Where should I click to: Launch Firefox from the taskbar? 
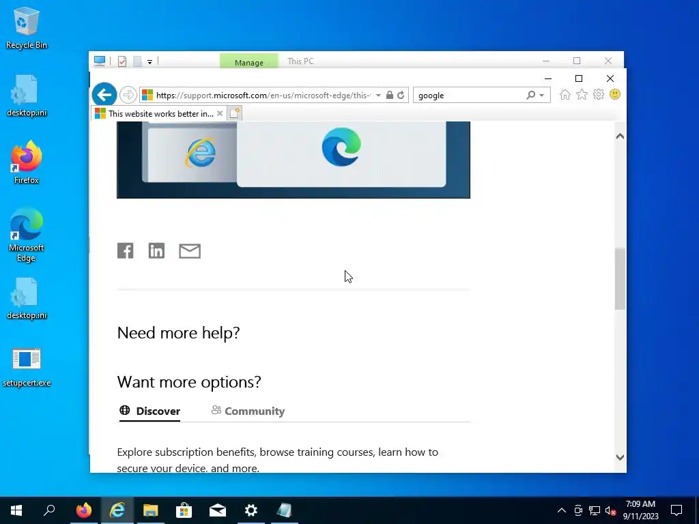(x=83, y=510)
